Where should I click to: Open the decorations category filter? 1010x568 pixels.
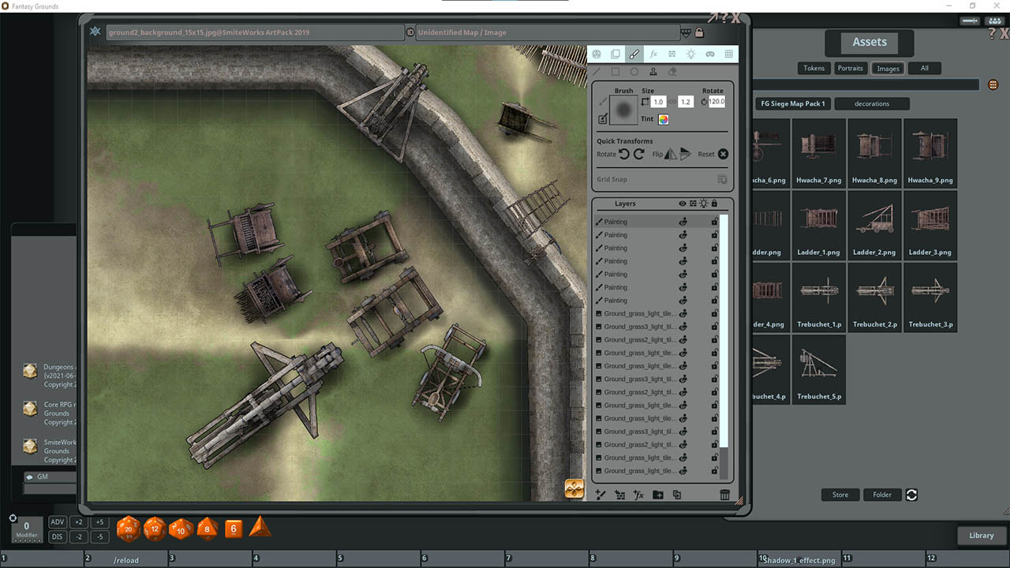pyautogui.click(x=872, y=103)
